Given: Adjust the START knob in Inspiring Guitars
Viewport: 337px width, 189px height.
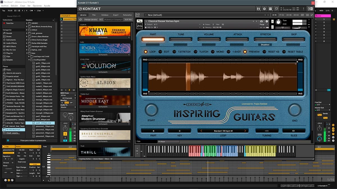Looking at the screenshot, I should pos(151,110).
